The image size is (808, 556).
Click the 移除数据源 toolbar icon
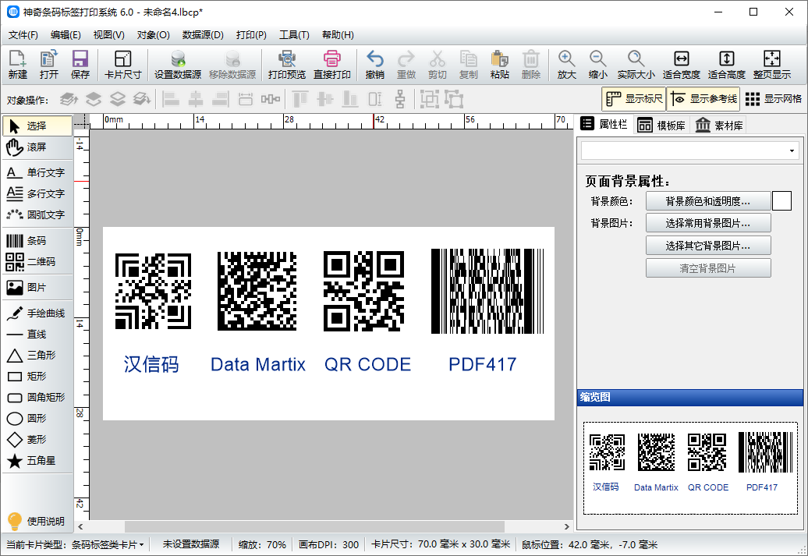(x=232, y=65)
